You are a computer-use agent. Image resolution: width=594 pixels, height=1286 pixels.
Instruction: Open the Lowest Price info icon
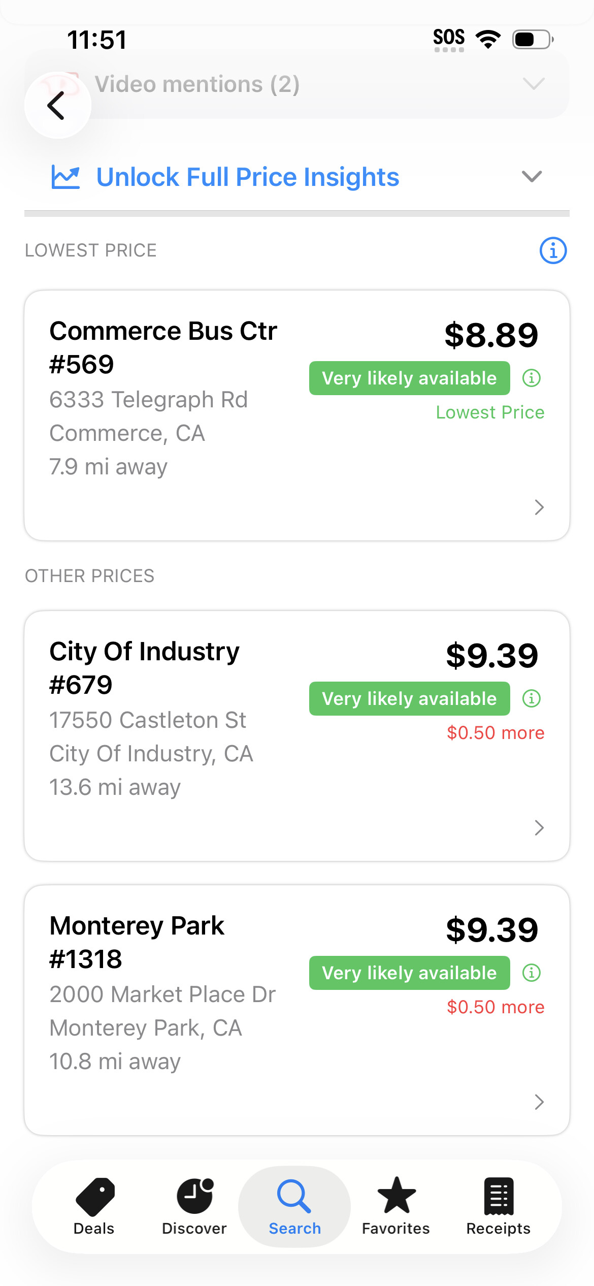pyautogui.click(x=553, y=250)
